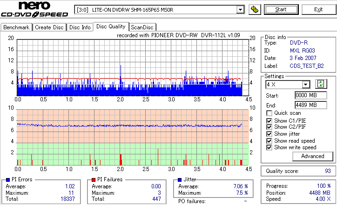Switch to the ScanDisc tab
The width and height of the screenshot is (337, 205).
[142, 27]
